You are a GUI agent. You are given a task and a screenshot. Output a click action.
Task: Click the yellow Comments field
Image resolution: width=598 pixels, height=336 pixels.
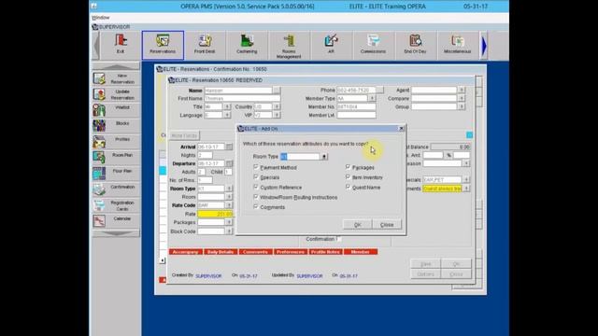point(442,189)
